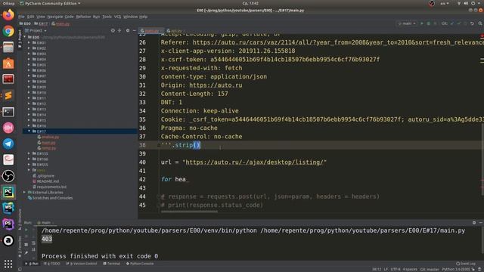Click the clock in the top bar
484x272 pixels.
(x=250, y=3)
